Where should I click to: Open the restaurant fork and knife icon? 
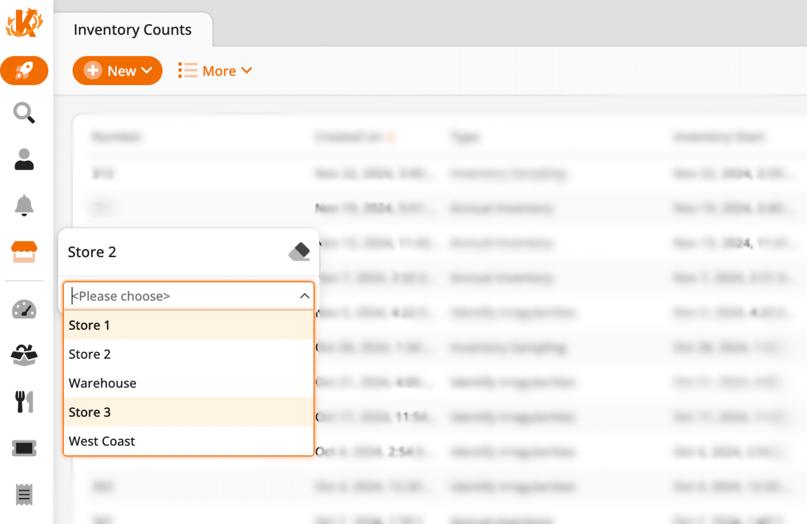(24, 402)
